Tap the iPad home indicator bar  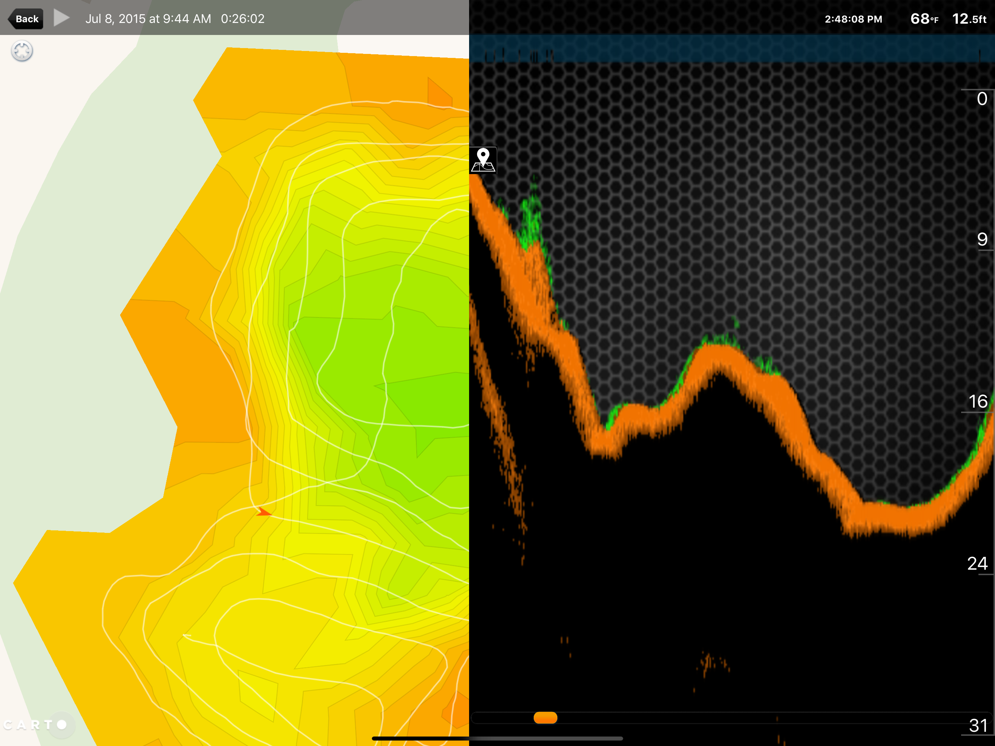coord(497,738)
